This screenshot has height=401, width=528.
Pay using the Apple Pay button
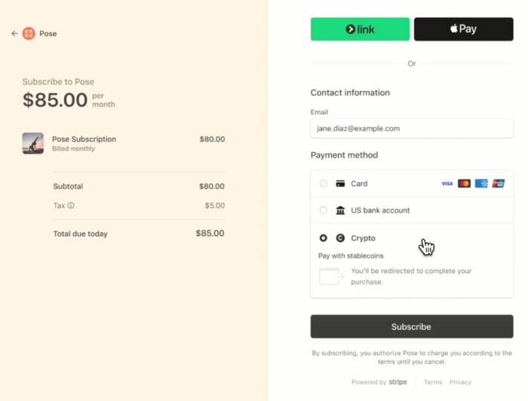tap(463, 29)
